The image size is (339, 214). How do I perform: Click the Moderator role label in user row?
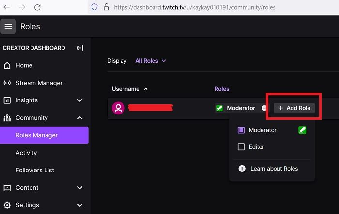(x=241, y=108)
